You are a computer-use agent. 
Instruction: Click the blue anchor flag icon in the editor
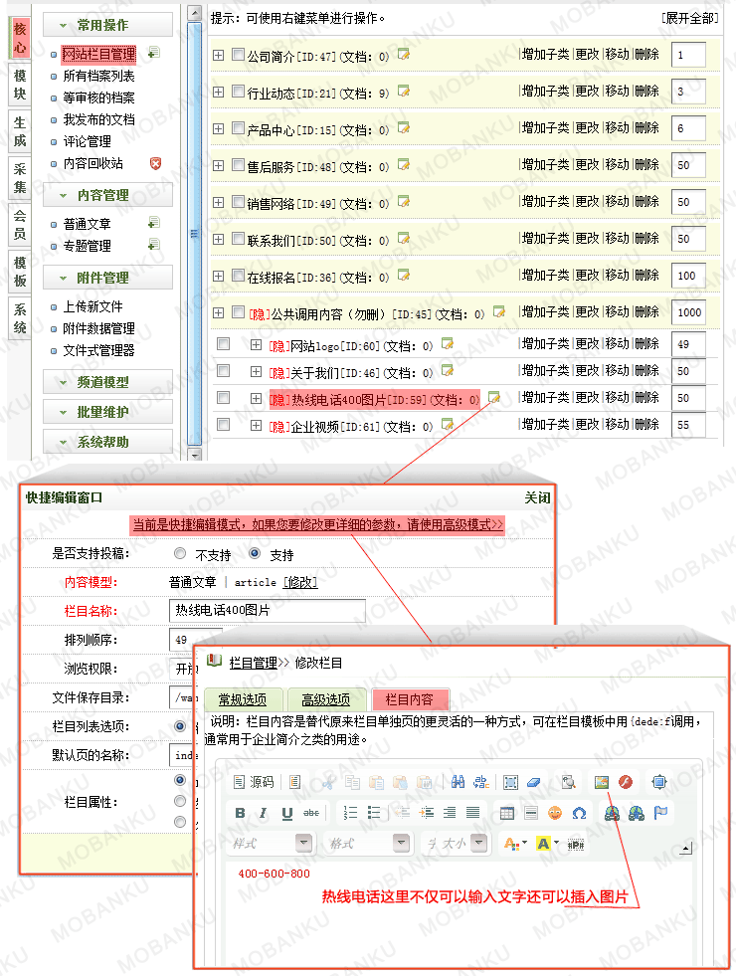coord(660,813)
